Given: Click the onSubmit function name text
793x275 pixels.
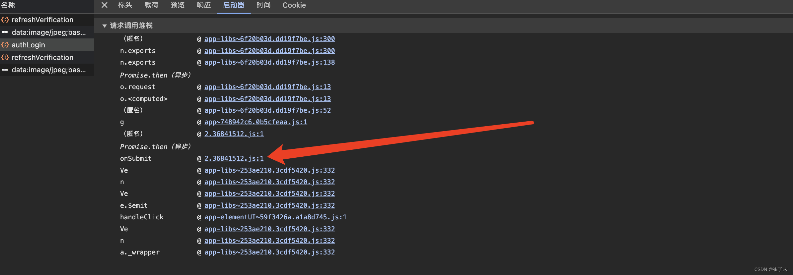Looking at the screenshot, I should [x=136, y=158].
